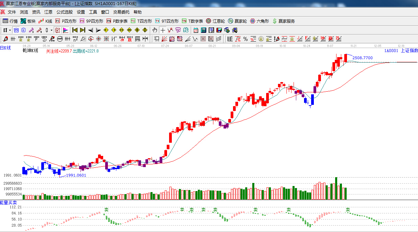Screen dimensions: 418x232
Task: Click the 行情 quotes button
Action: (10, 21)
